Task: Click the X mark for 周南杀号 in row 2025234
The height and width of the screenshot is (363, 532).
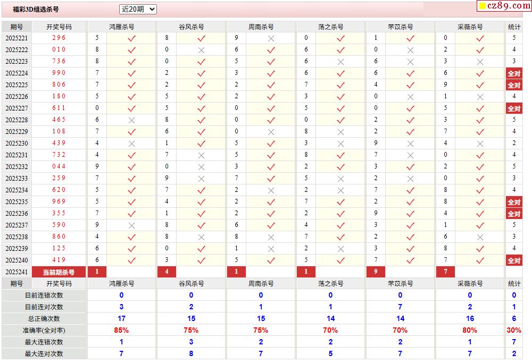Action: pyautogui.click(x=271, y=190)
